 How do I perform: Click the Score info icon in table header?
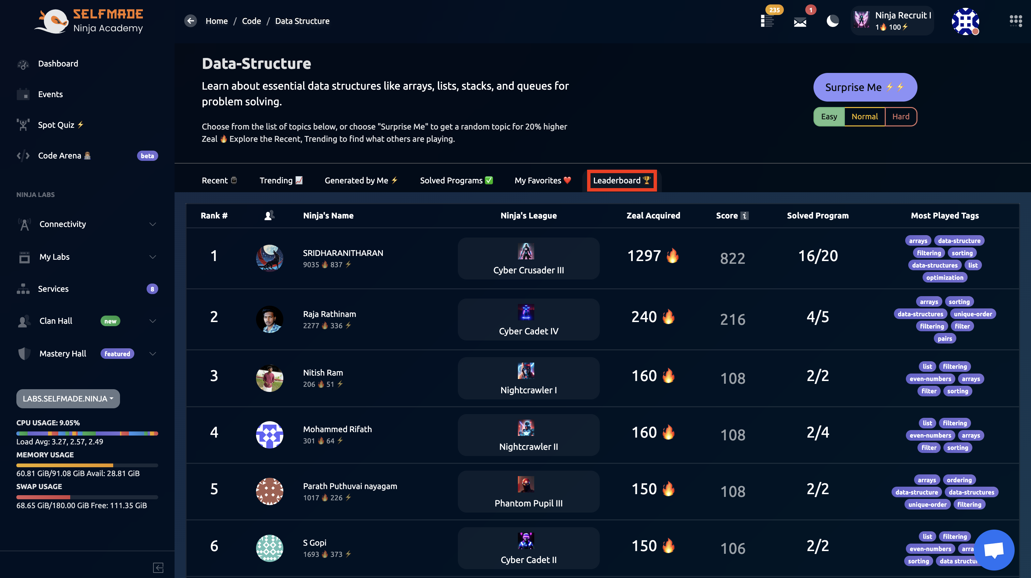[x=744, y=216]
